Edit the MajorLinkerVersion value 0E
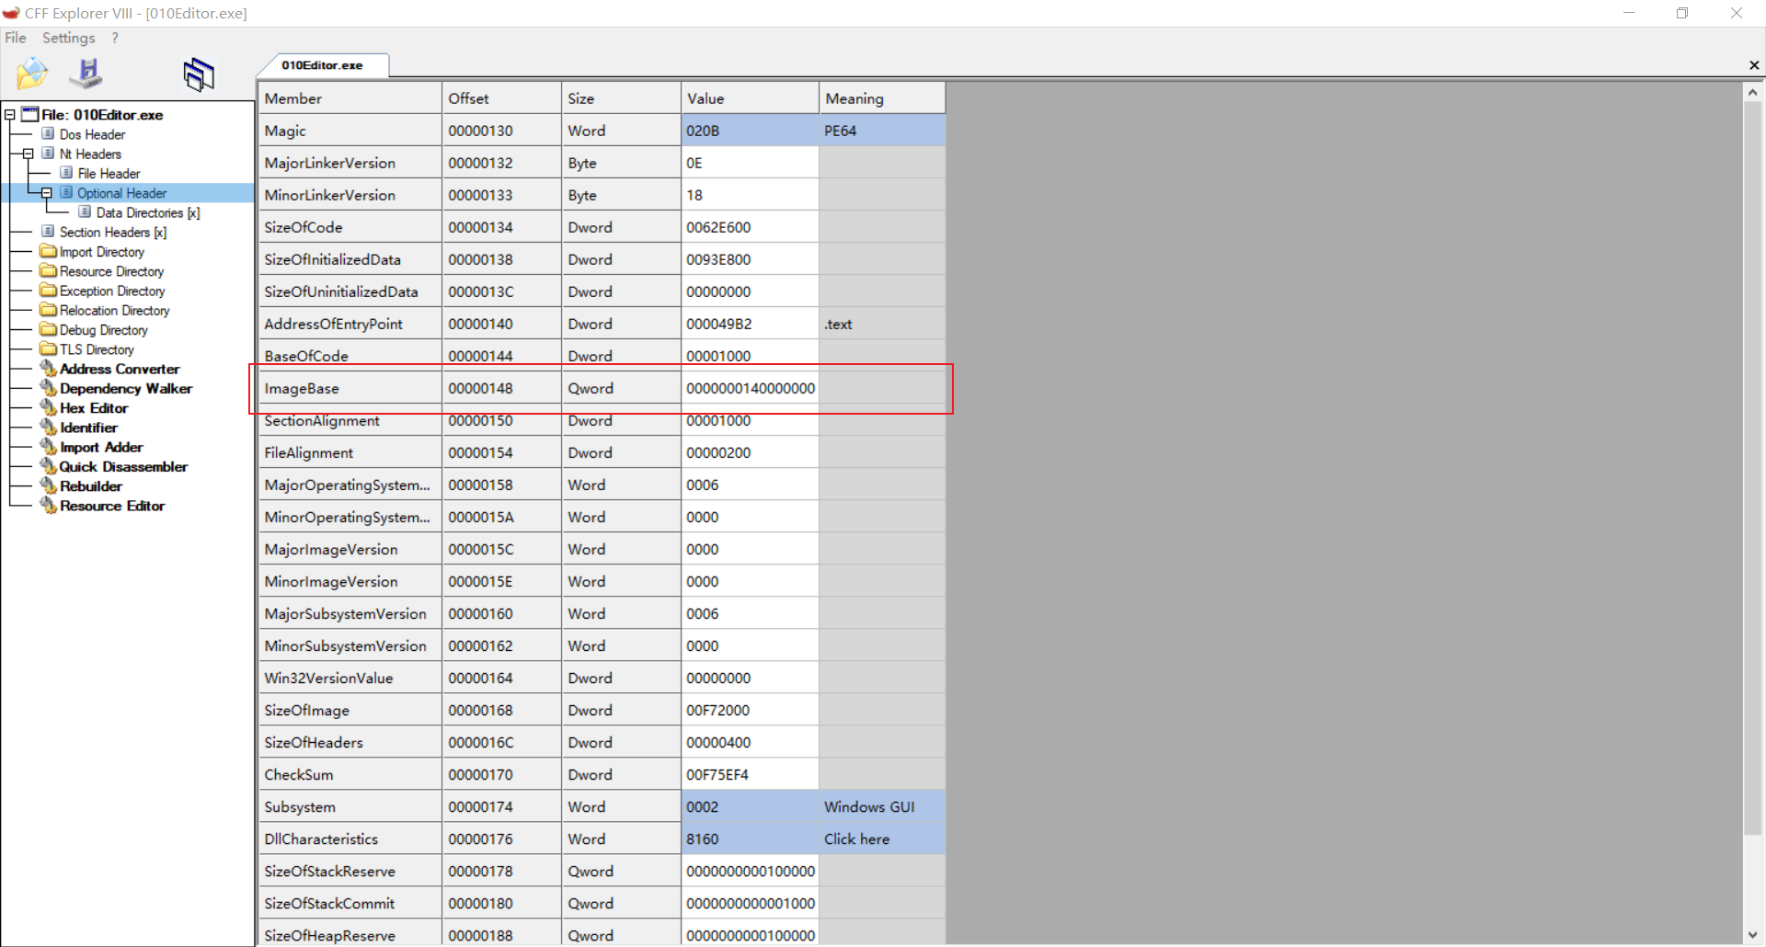This screenshot has height=947, width=1766. (751, 163)
